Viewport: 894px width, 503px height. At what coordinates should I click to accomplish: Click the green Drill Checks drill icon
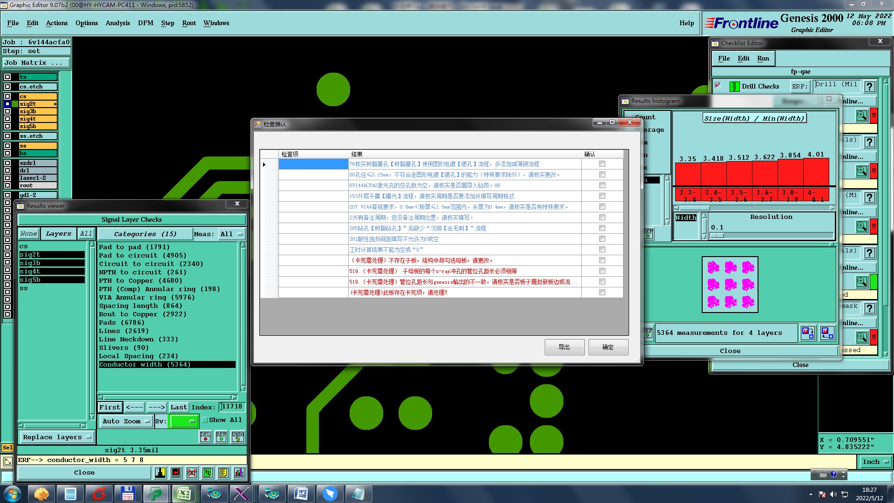(x=734, y=87)
